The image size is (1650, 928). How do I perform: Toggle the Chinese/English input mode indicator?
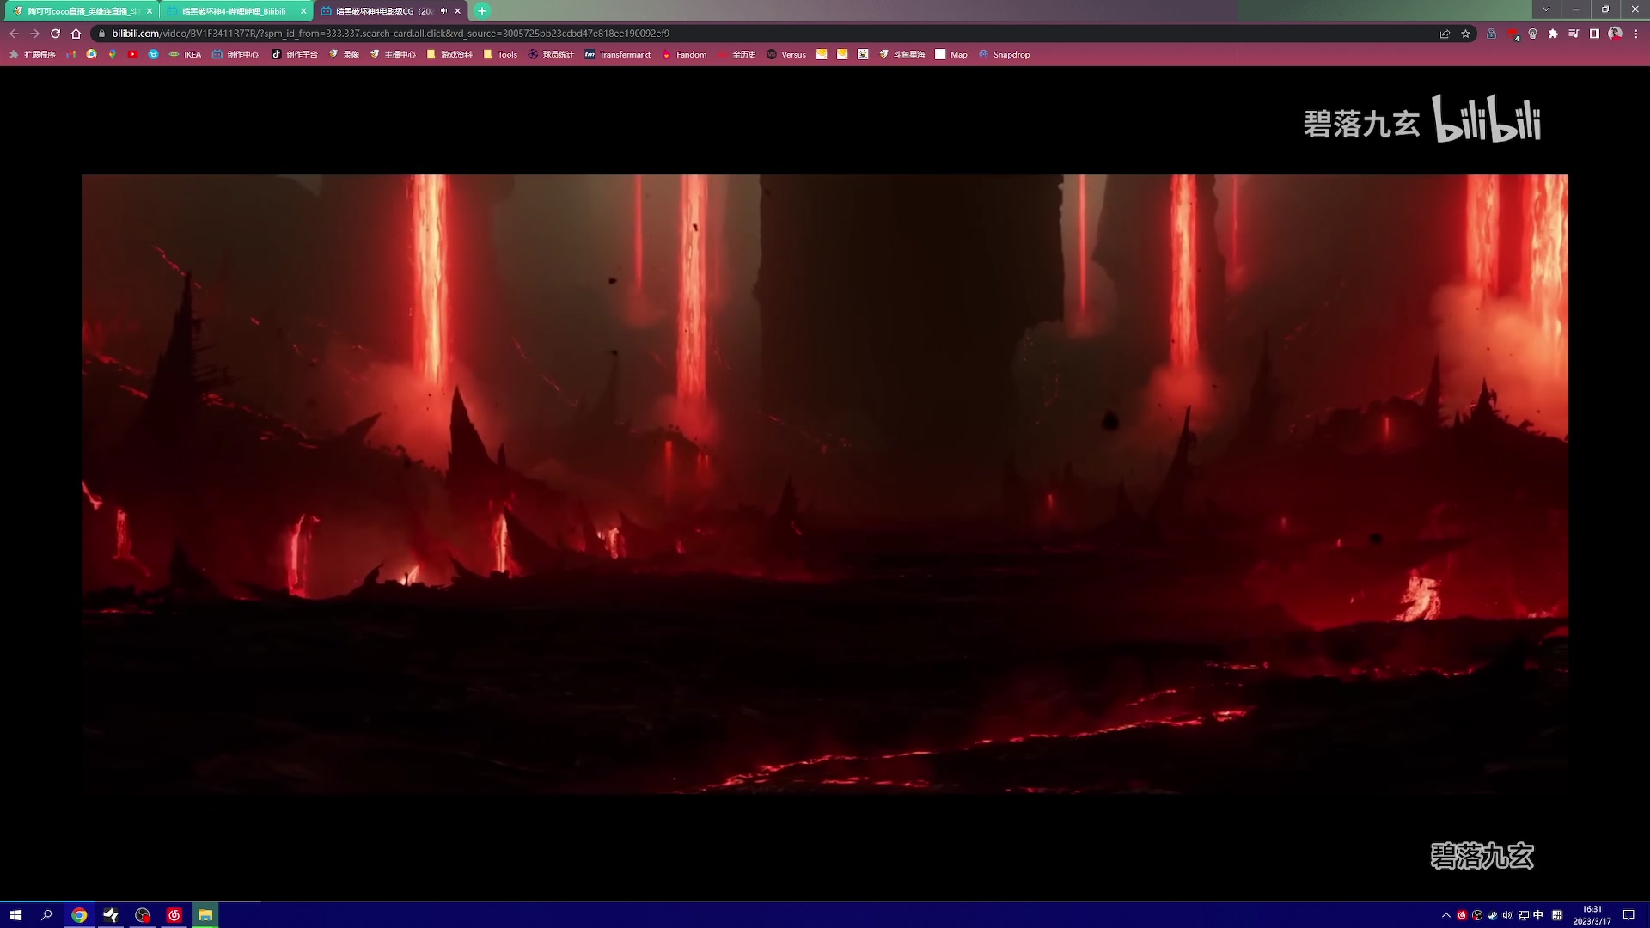click(1538, 915)
